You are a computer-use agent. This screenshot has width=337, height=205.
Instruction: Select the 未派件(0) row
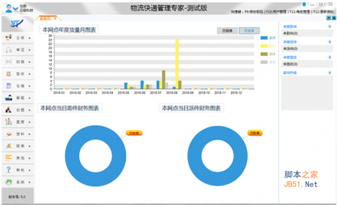tap(307, 49)
